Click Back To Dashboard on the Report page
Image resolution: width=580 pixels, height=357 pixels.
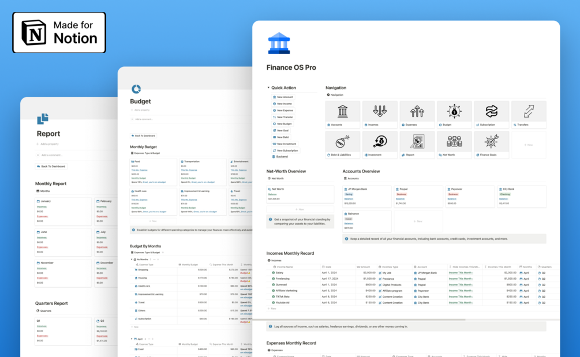point(51,167)
